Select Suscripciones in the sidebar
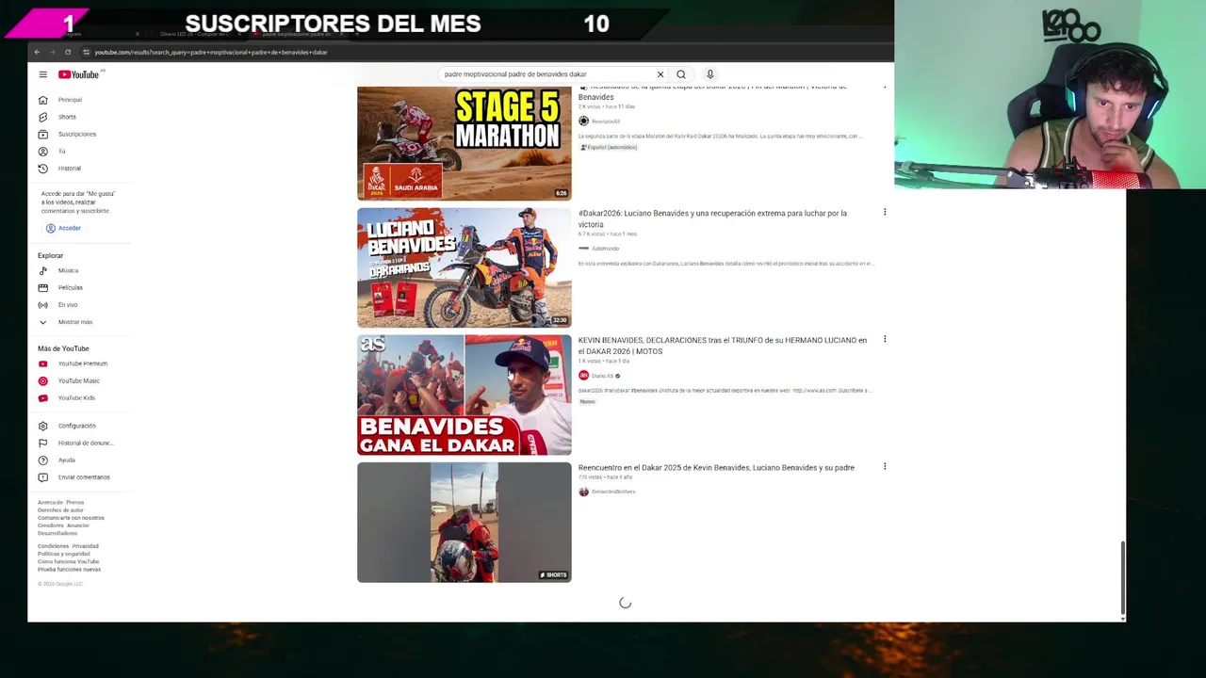This screenshot has height=678, width=1206. pyautogui.click(x=77, y=134)
